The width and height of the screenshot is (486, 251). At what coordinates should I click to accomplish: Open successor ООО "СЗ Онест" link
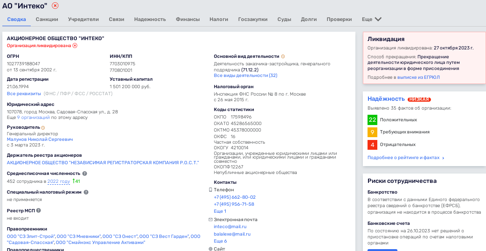[120, 237]
